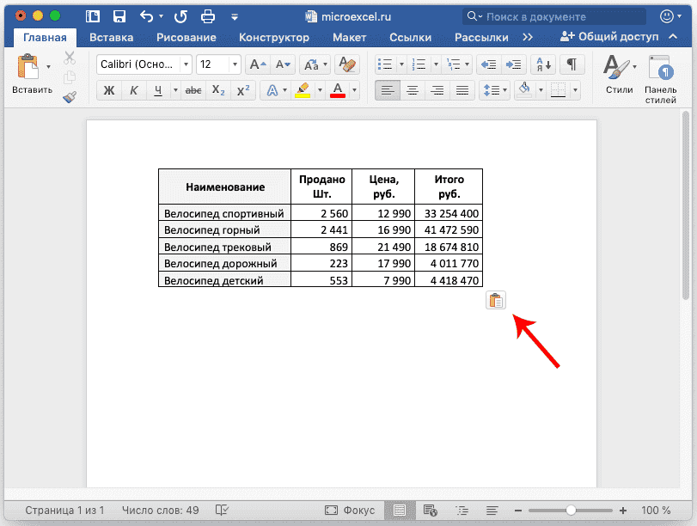697x526 pixels.
Task: Toggle Italic formatting
Action: point(133,90)
